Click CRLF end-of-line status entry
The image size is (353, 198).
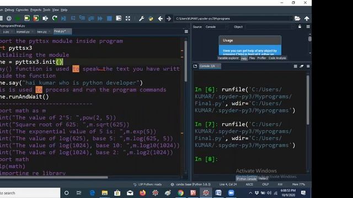pos(265,184)
